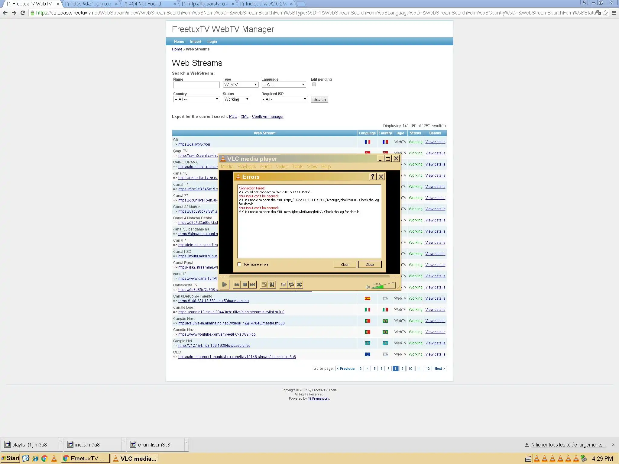Click the Clear button in Errors dialog
Viewport: 619px width, 464px height.
[345, 264]
